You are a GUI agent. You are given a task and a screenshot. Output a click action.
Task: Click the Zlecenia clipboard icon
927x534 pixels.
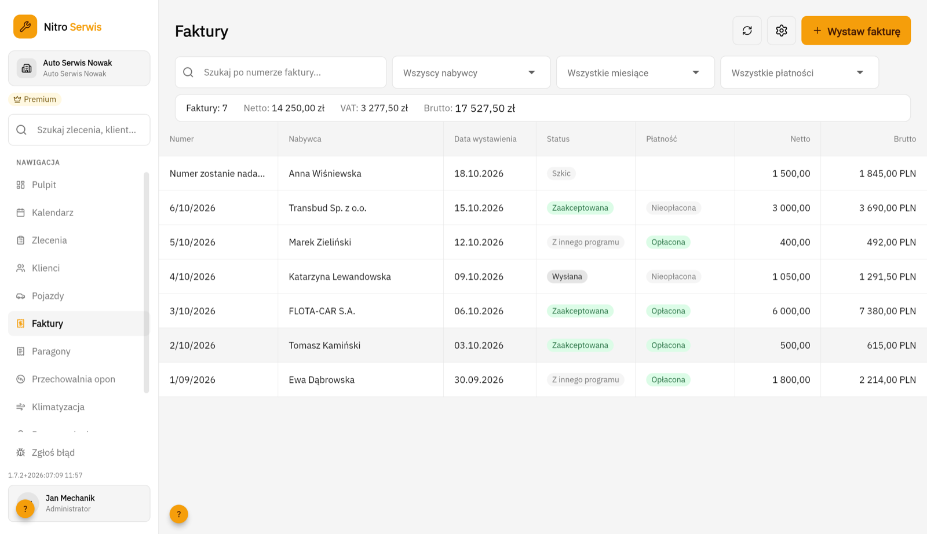point(21,240)
